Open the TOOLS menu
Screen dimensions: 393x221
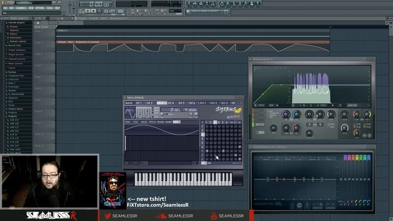tap(50, 8)
